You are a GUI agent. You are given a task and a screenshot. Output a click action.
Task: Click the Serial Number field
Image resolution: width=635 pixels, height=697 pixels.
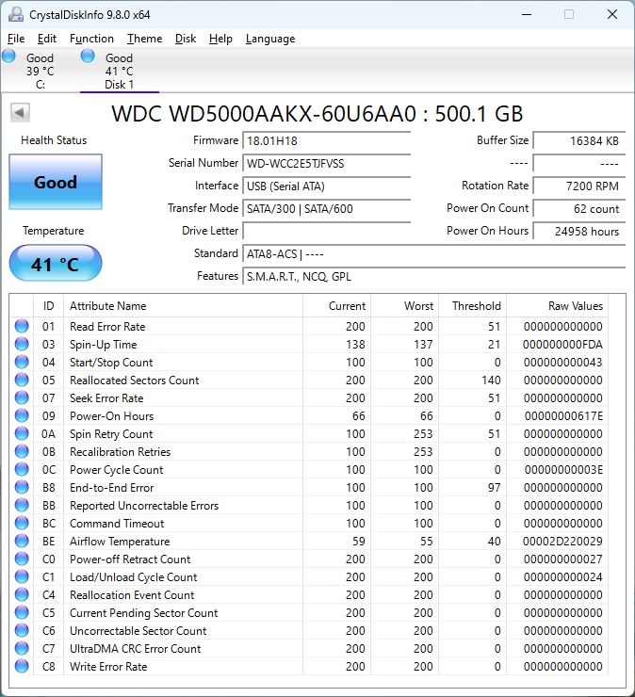click(326, 163)
